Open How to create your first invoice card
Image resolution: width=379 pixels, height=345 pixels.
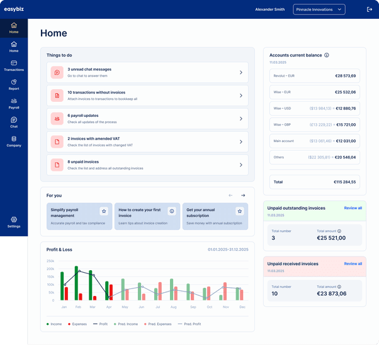(147, 216)
